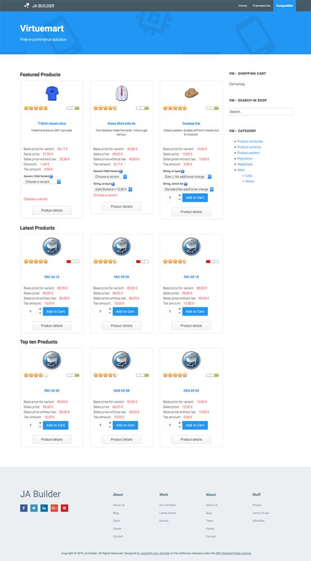Screen dimensions: 311x561
Task: Click info icon beside Generic Child Variant on T-Shirt
Action: tap(51, 176)
